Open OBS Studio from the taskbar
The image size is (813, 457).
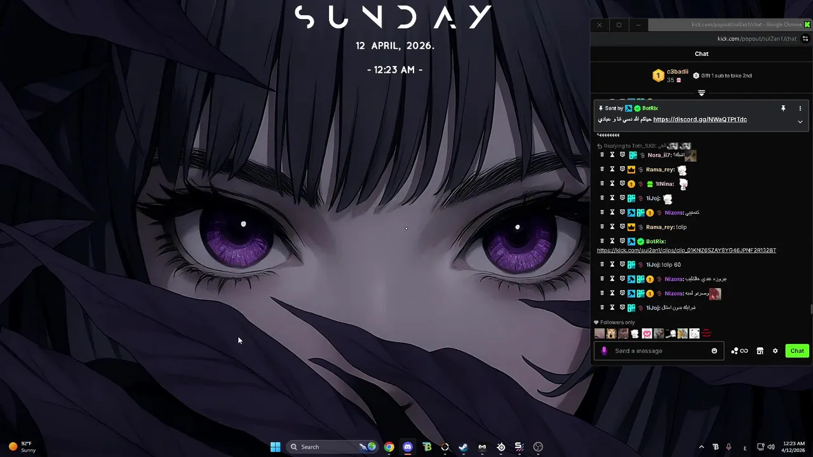pyautogui.click(x=539, y=447)
